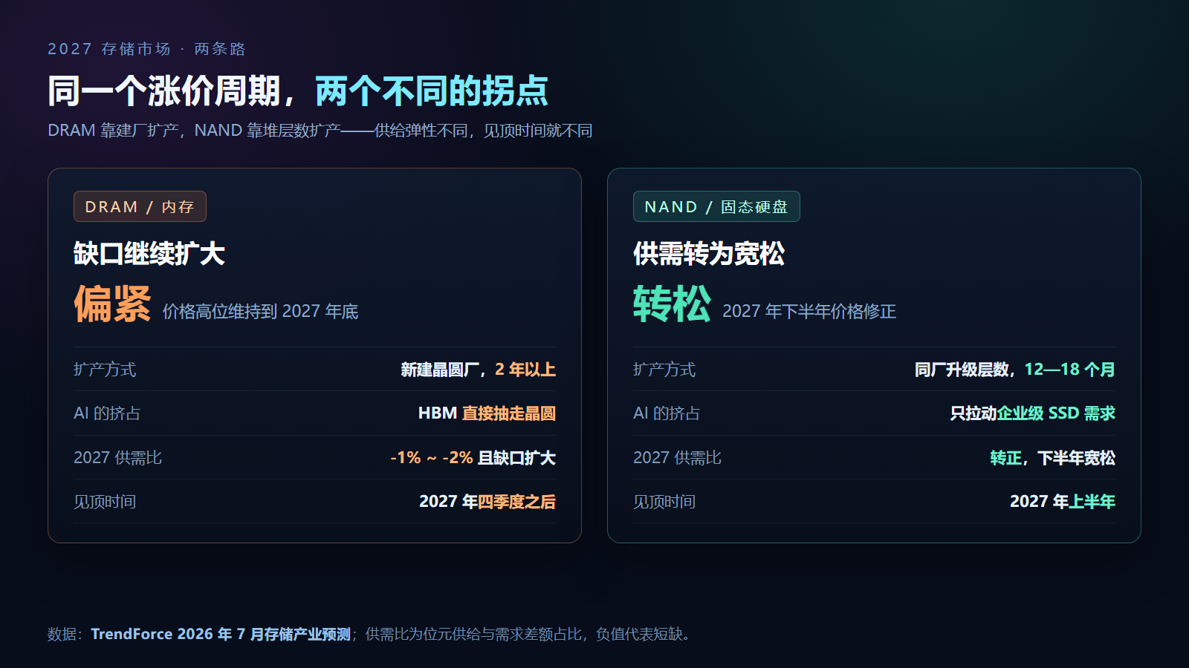Click "2027 供需比" label in the NAND card
This screenshot has width=1189, height=668.
(x=677, y=458)
